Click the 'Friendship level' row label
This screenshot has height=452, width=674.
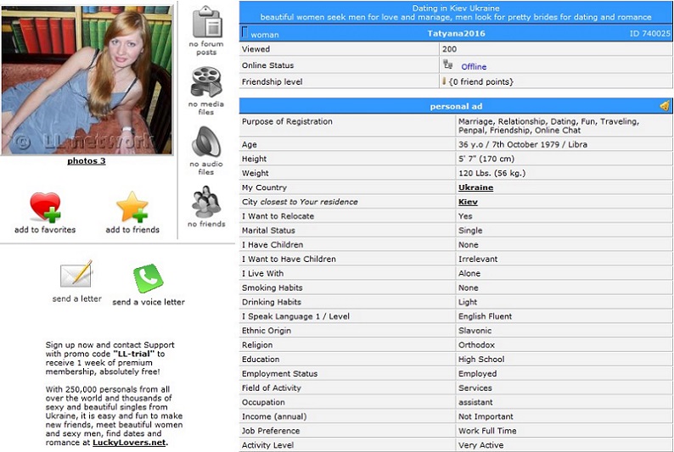272,81
